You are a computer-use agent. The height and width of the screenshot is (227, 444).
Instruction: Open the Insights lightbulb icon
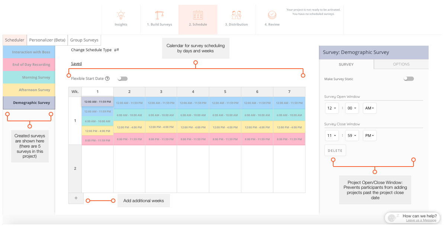[x=120, y=15]
